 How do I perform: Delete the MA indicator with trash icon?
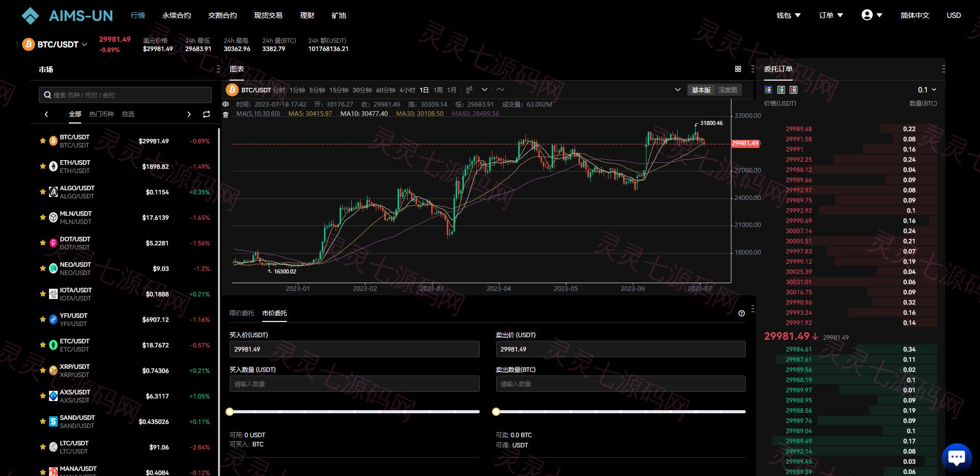click(226, 114)
